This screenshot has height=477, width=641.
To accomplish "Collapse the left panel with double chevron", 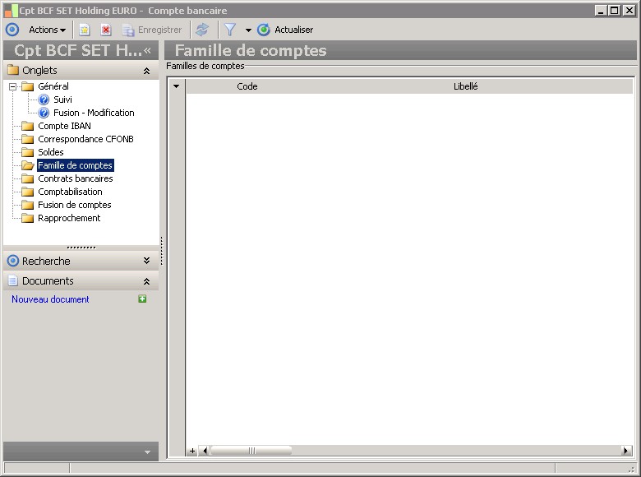I will pyautogui.click(x=148, y=50).
